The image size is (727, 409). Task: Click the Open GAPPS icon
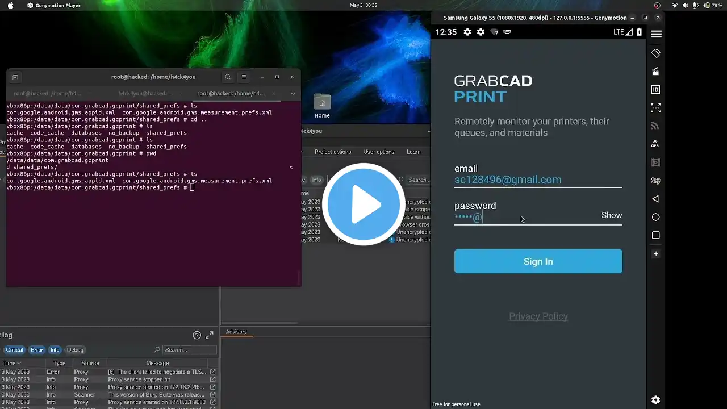tap(656, 181)
